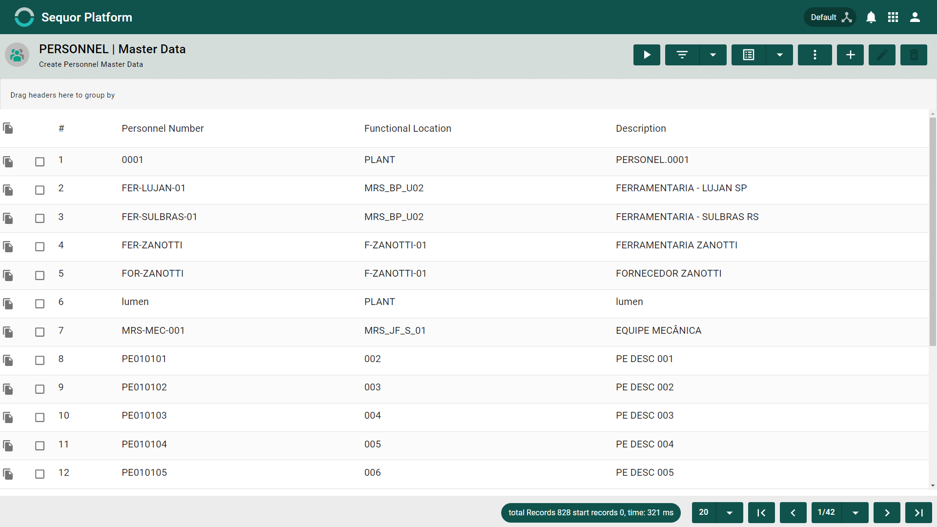Click the list view icon button
This screenshot has height=527, width=937.
(749, 55)
